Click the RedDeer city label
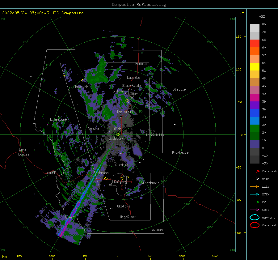278x260 pixels. (x=131, y=94)
